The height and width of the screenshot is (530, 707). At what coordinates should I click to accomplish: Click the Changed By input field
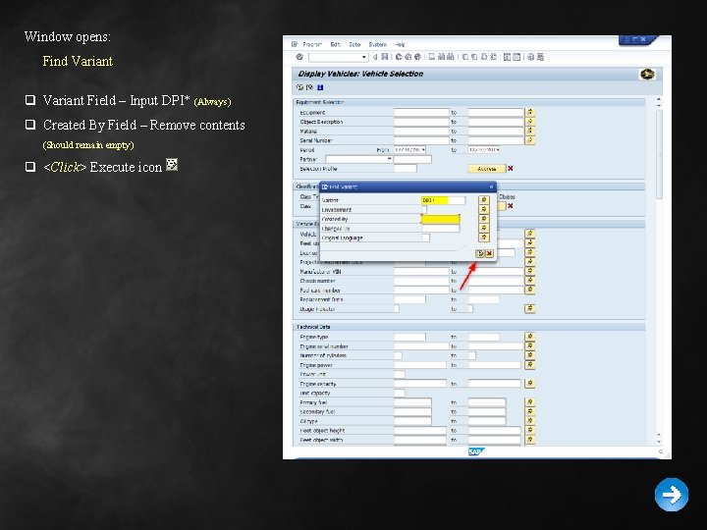click(441, 229)
